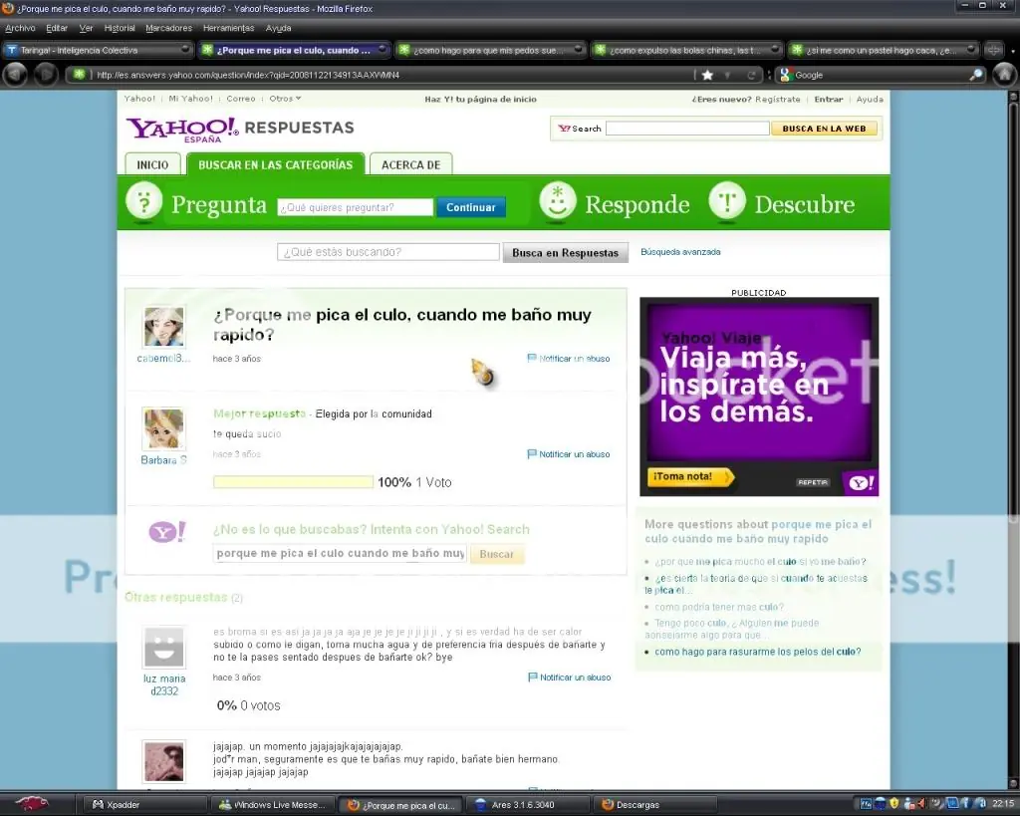1020x816 pixels.
Task: Select the ACERCA DE site tab
Action: (410, 164)
